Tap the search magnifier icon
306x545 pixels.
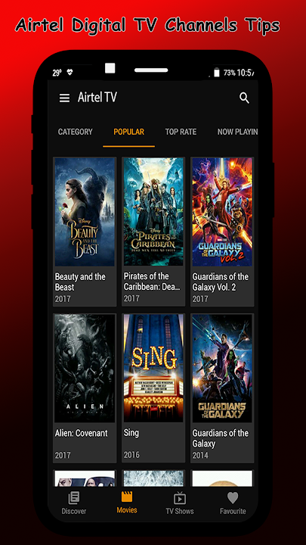click(x=244, y=98)
